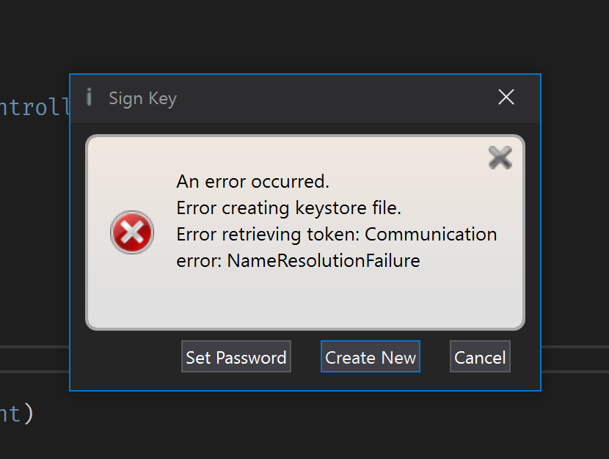
Task: Click the Sign Key title text
Action: 142,98
